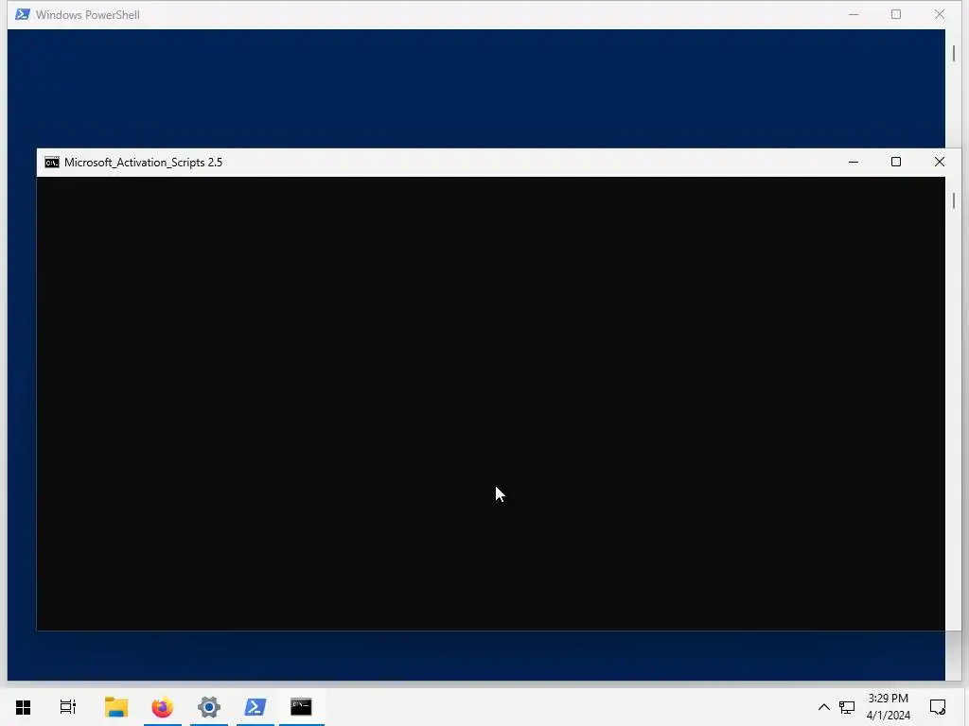Open the Windows Start menu
The image size is (969, 726).
pyautogui.click(x=23, y=707)
